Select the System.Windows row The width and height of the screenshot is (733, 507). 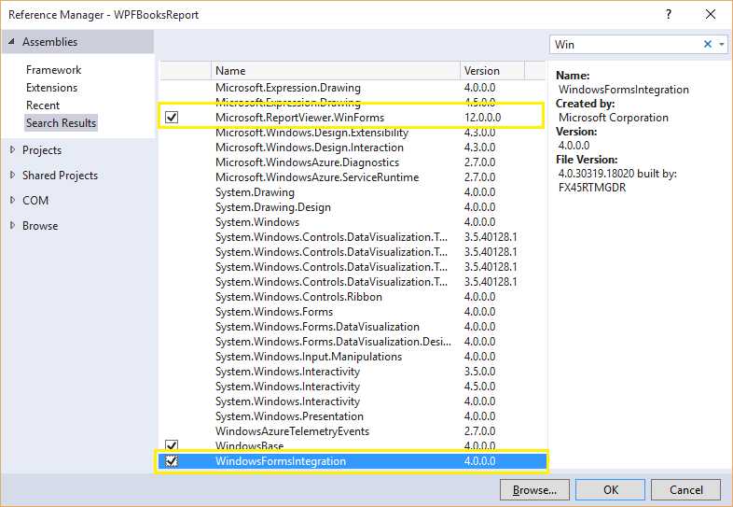point(353,222)
